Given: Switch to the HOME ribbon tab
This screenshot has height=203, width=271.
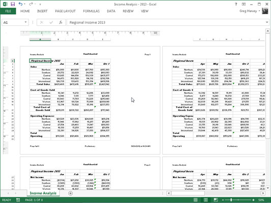Looking at the screenshot, I should pos(25,11).
